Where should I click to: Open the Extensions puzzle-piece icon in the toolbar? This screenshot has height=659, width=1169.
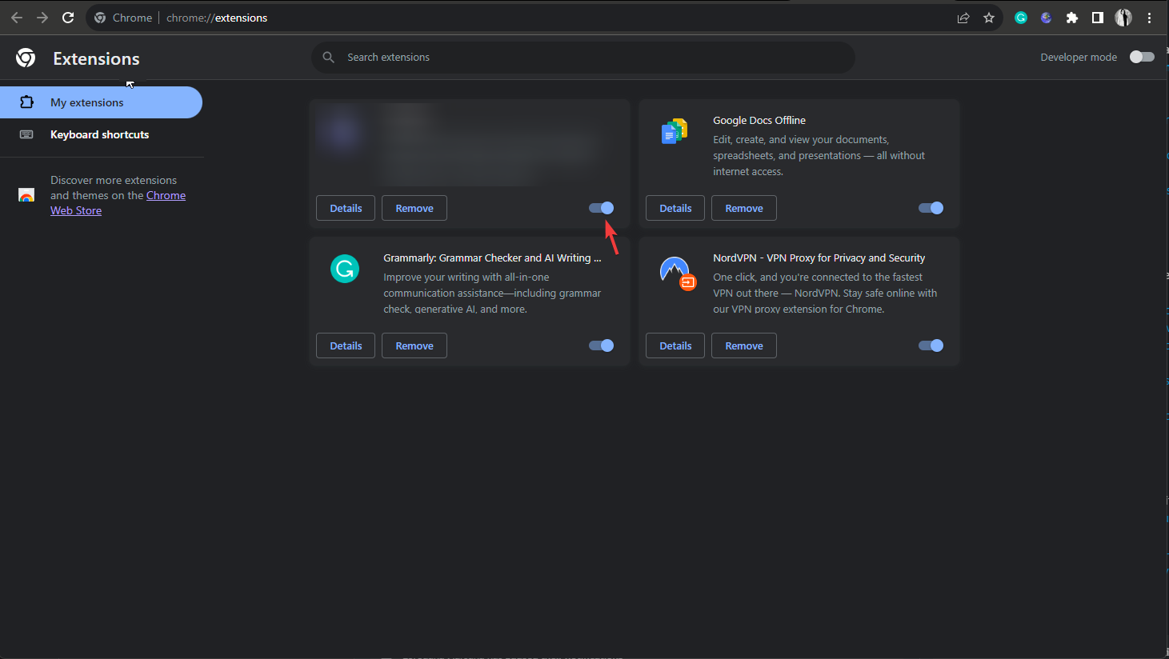click(1071, 17)
